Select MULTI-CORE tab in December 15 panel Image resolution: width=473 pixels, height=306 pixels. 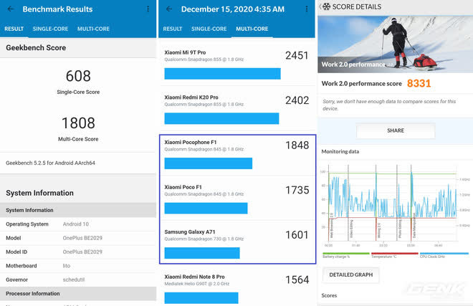pyautogui.click(x=252, y=29)
